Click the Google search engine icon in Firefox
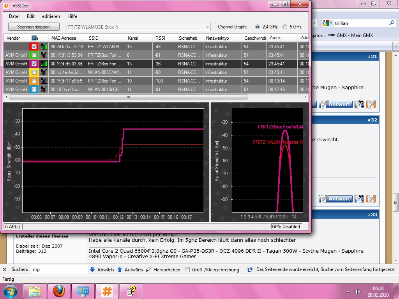 point(325,23)
